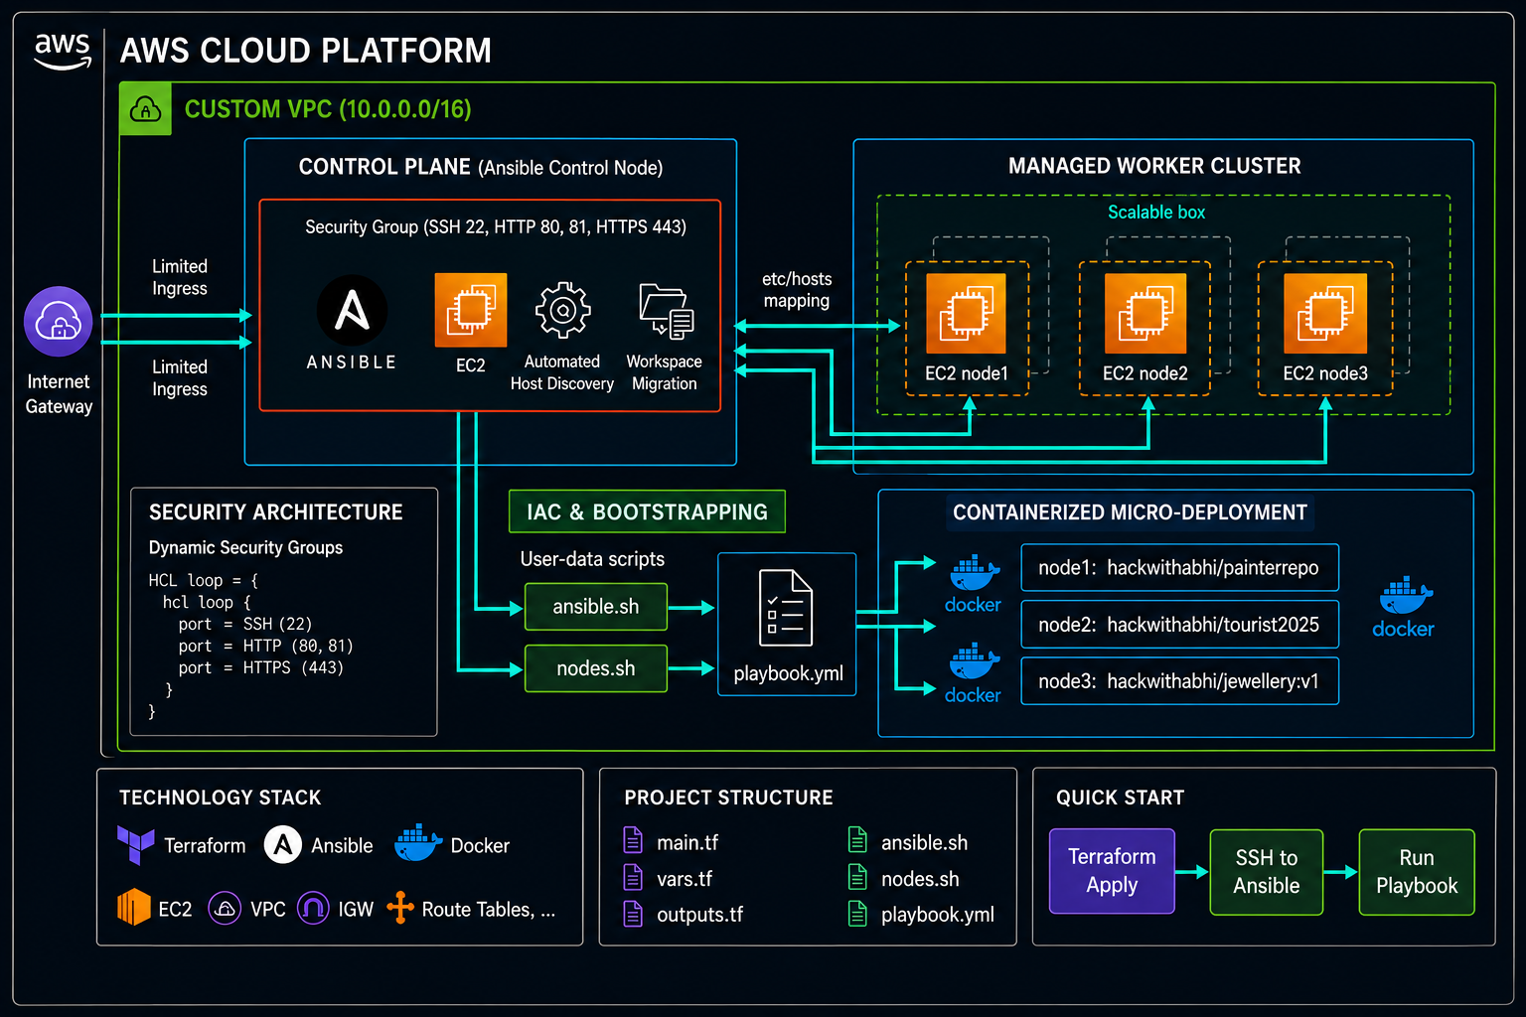This screenshot has height=1017, width=1526.
Task: Click the EC2 icon in Technology Stack
Action: click(x=134, y=908)
